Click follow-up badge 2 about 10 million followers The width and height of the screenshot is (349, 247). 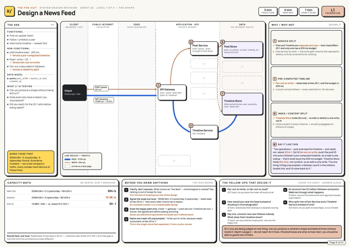coord(285,190)
